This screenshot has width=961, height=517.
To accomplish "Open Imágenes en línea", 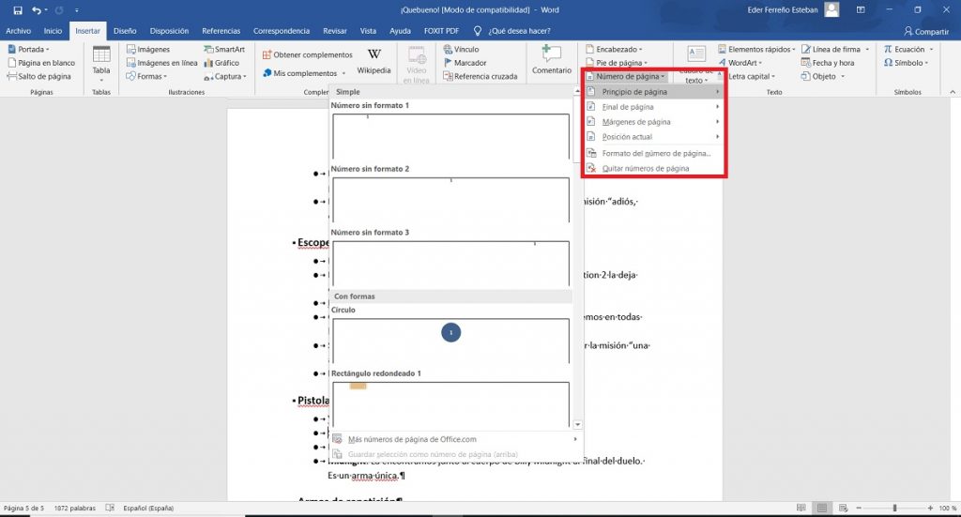I will pos(161,63).
